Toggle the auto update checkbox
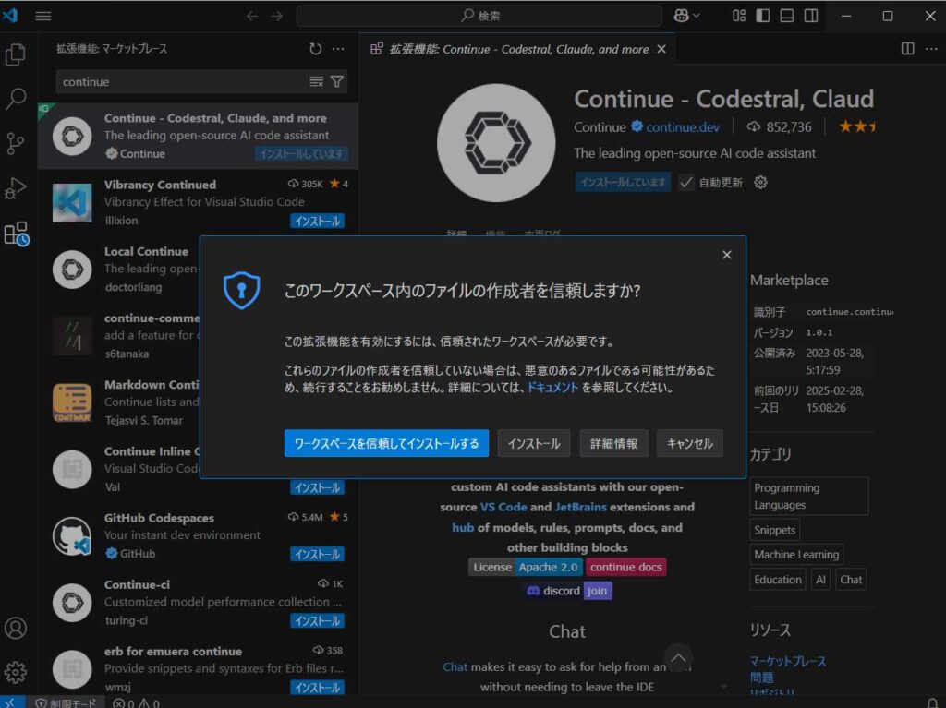This screenshot has width=946, height=708. coord(686,182)
